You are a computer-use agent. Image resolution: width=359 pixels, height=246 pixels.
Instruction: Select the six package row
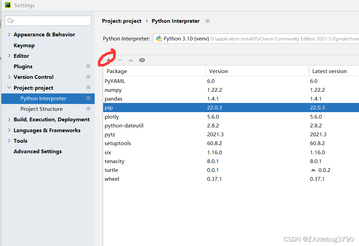231,152
